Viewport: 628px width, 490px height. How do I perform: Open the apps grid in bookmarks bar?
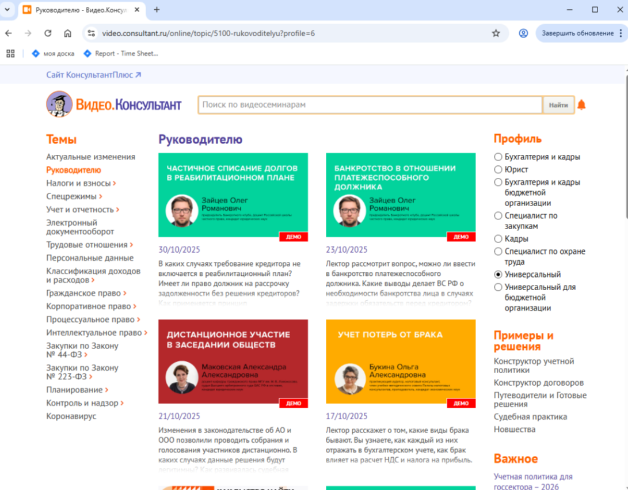(x=10, y=54)
